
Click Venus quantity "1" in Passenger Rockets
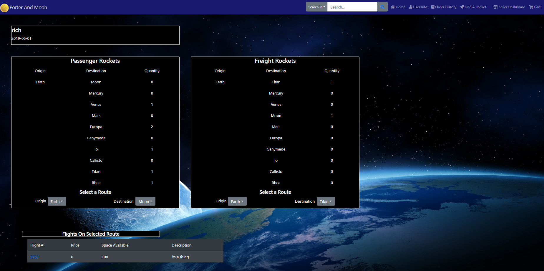(152, 105)
